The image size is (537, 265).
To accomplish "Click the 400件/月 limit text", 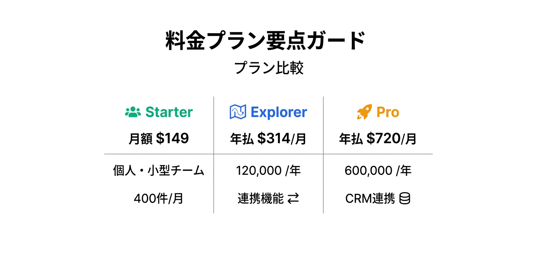I will [x=159, y=199].
